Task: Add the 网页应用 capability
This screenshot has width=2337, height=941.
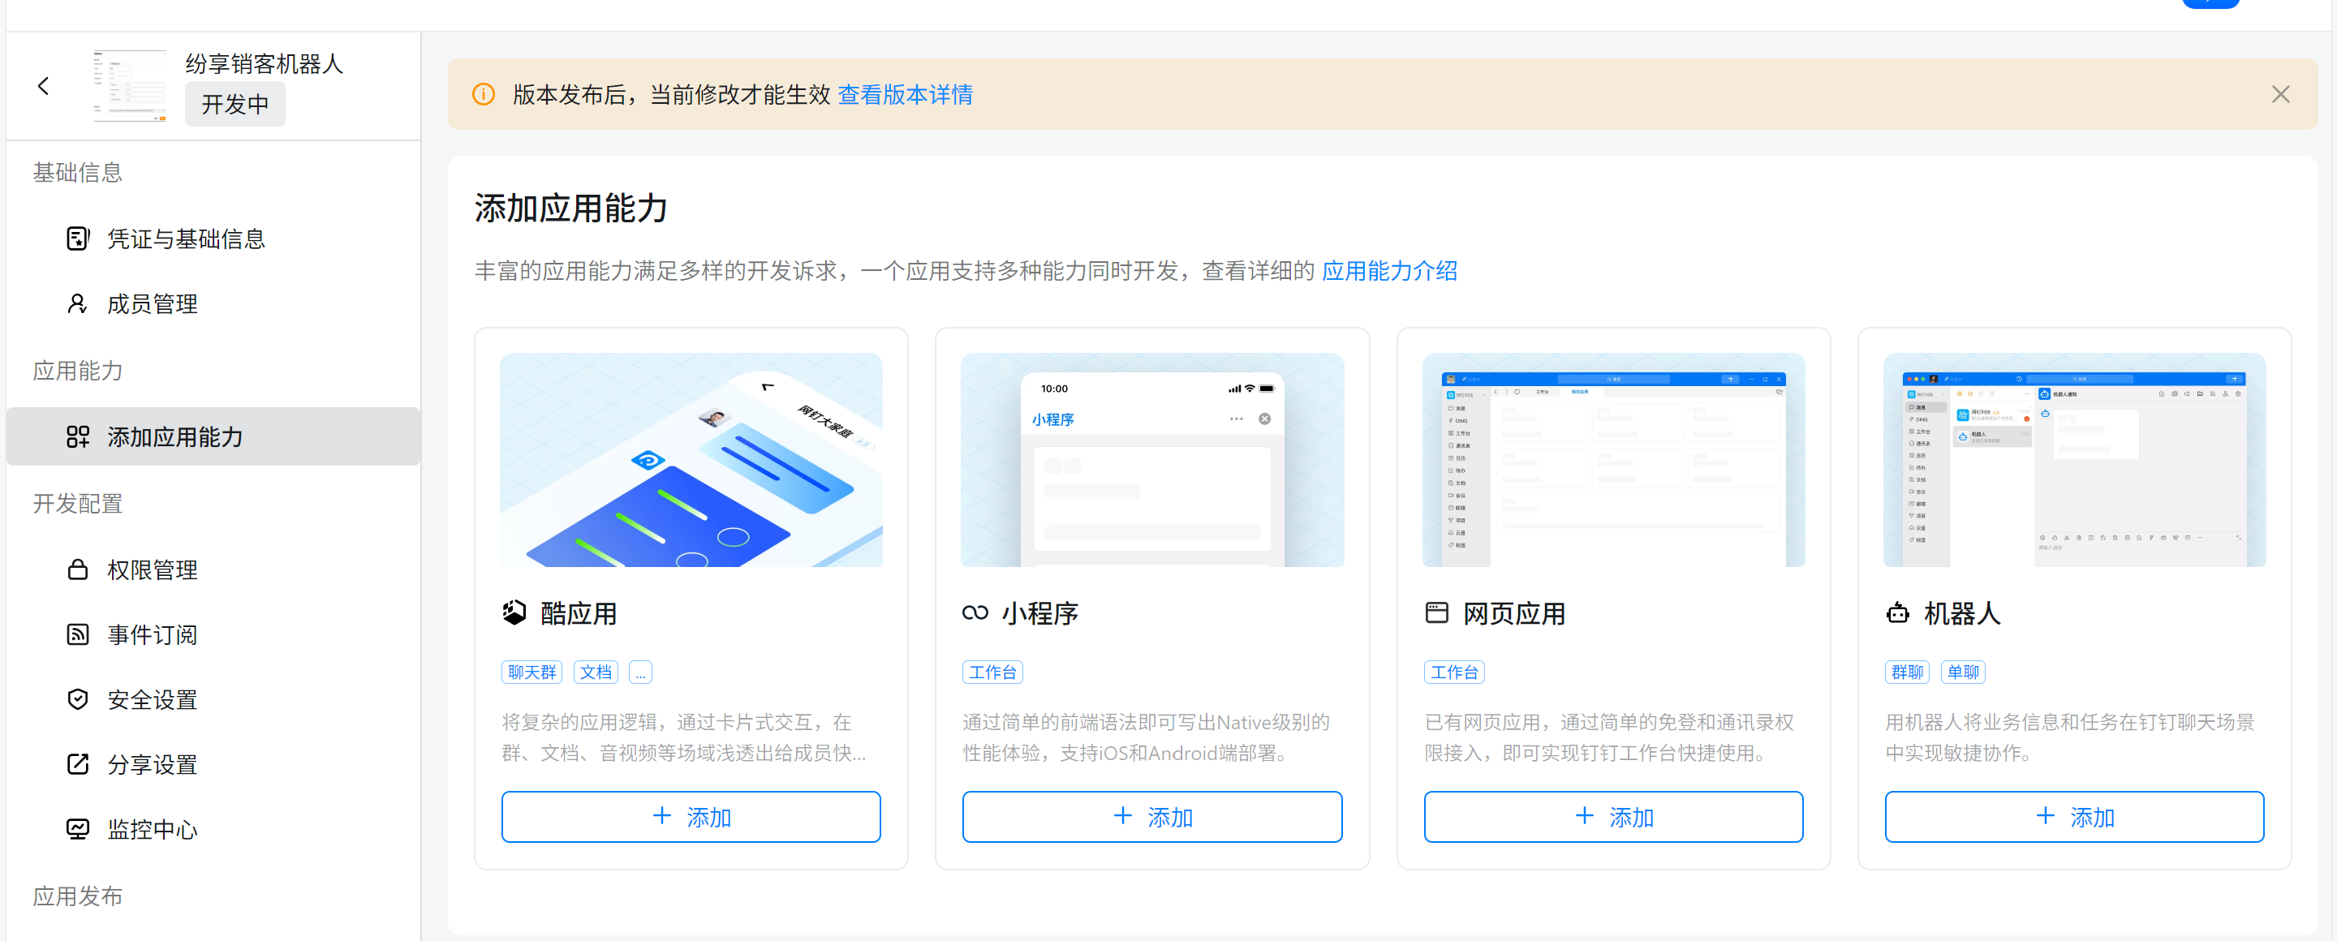Action: click(1613, 817)
